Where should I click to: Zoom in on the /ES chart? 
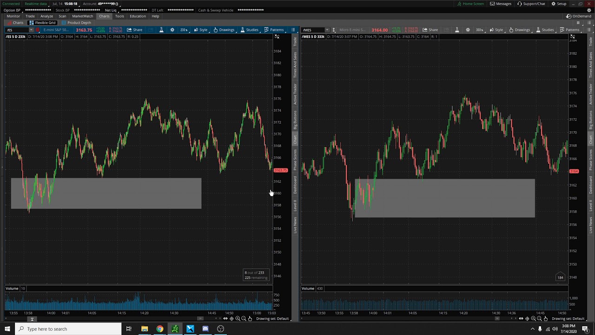pos(238,319)
